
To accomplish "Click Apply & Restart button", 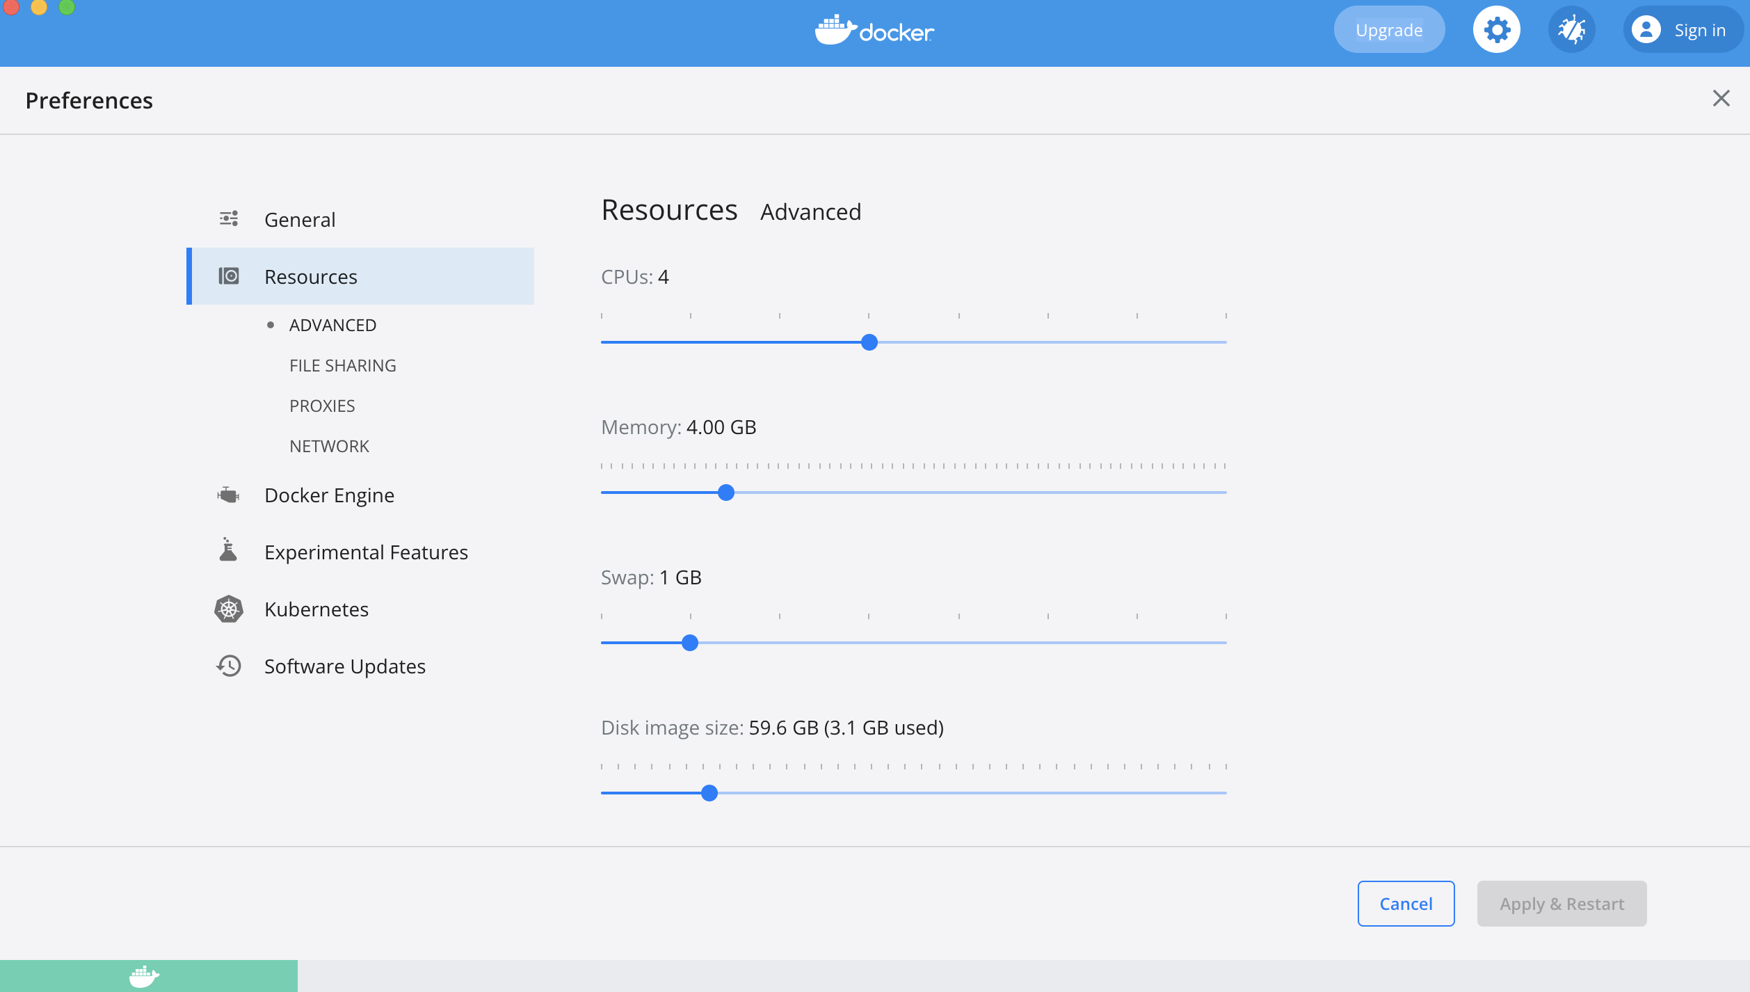I will pyautogui.click(x=1562, y=904).
